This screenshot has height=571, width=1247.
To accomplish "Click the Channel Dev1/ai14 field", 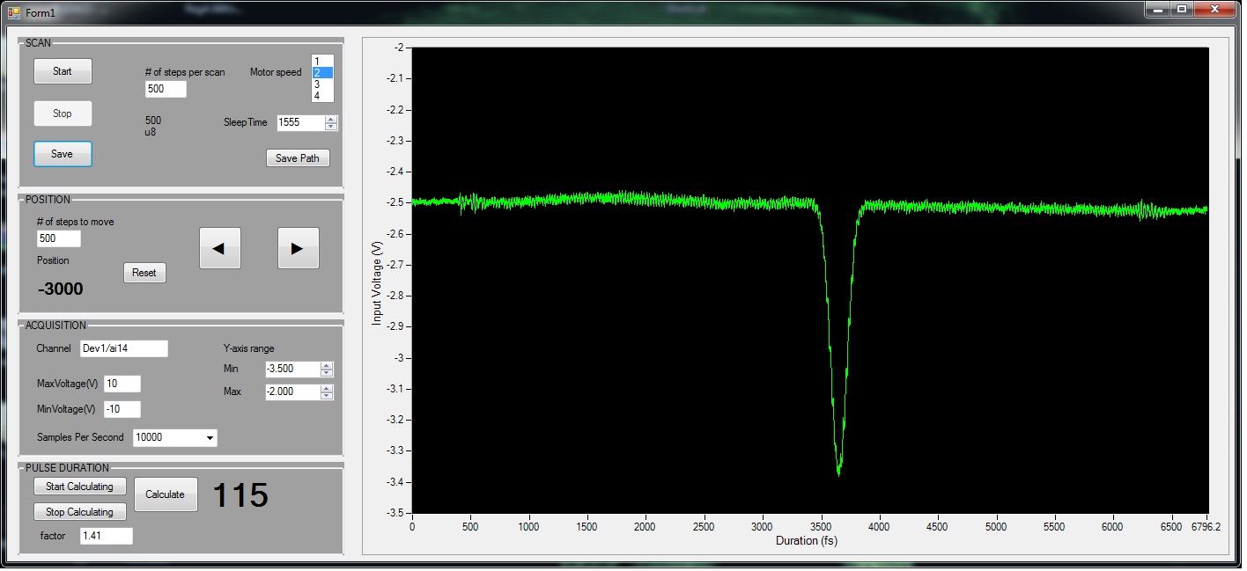I will click(124, 348).
